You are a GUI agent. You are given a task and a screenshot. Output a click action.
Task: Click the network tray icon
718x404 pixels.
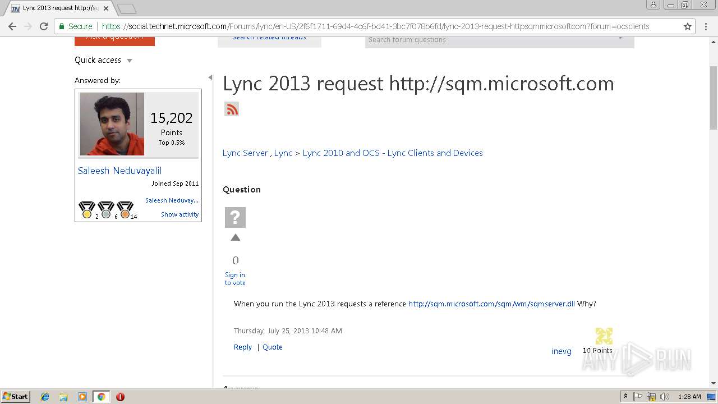point(651,397)
